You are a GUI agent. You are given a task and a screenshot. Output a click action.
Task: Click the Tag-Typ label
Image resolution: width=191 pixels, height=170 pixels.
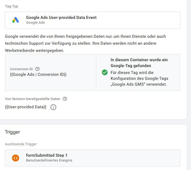[x=11, y=6]
